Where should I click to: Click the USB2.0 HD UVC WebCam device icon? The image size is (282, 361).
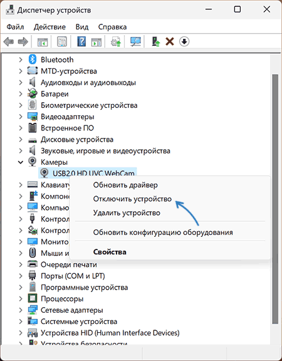(x=44, y=173)
